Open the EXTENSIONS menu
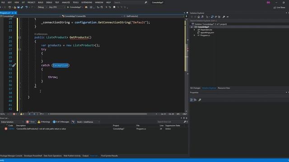Image resolution: width=289 pixels, height=162 pixels. tap(87, 2)
